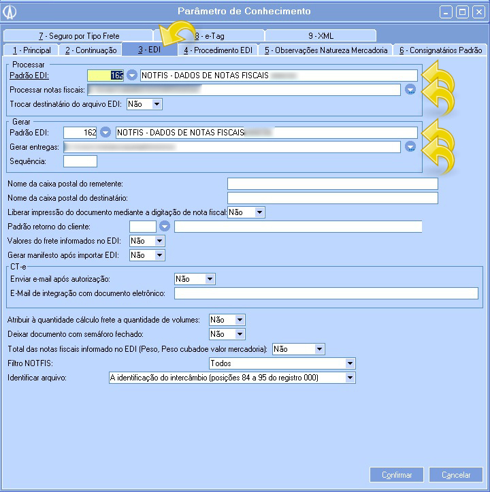Open 6 - Consignatários Padrão tab

(x=440, y=50)
